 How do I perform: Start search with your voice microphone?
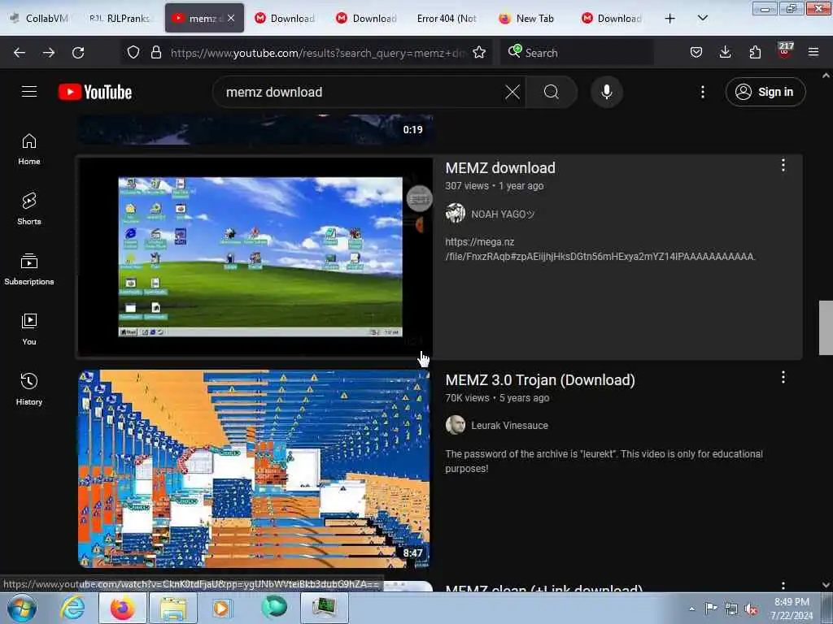[x=607, y=92]
